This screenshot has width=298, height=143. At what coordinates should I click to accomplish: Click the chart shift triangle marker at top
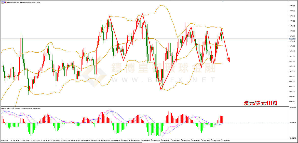tap(223, 1)
